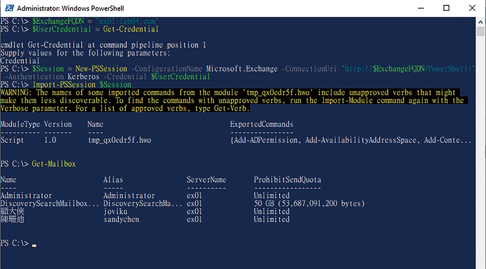
Task: Click the Administrator mailbox row name
Action: coord(26,196)
